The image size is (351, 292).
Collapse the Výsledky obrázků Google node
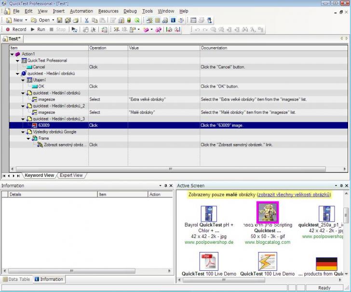(23, 132)
